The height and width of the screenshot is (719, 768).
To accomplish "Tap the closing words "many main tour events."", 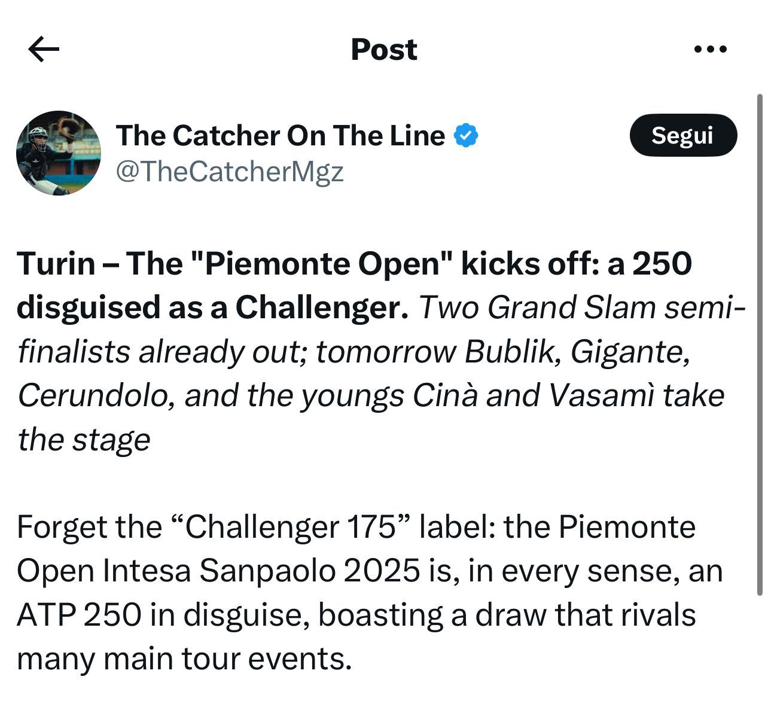I will [x=184, y=659].
